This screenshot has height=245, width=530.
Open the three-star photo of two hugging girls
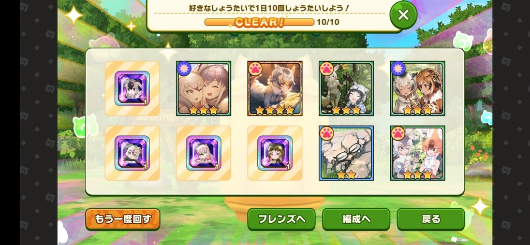pos(203,89)
